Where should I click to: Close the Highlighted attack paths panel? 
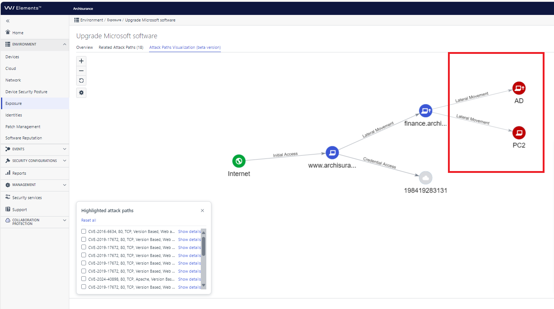[202, 210]
